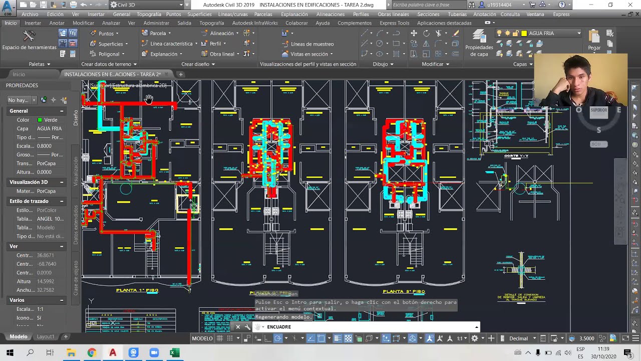
Task: Open Propiedades de capa manager
Action: coord(479,43)
